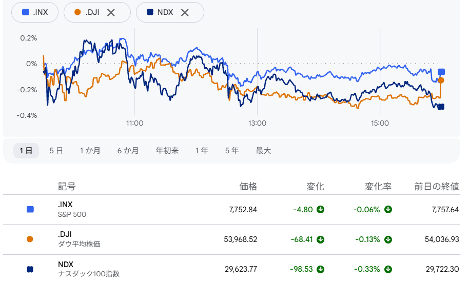The width and height of the screenshot is (469, 284).
Task: Remove .DJI from comparison using X
Action: (111, 12)
